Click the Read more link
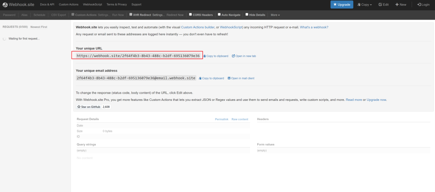Screen dimensions: 435x192 click(354, 100)
